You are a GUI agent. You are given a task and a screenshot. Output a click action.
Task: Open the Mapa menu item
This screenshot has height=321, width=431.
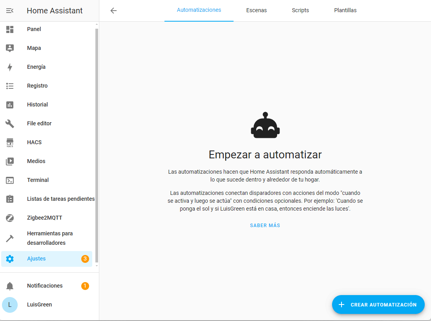47,48
